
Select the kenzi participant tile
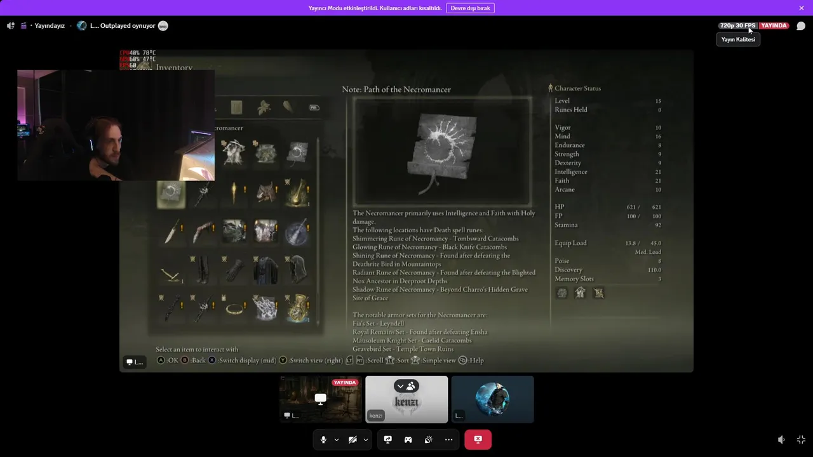(x=406, y=399)
